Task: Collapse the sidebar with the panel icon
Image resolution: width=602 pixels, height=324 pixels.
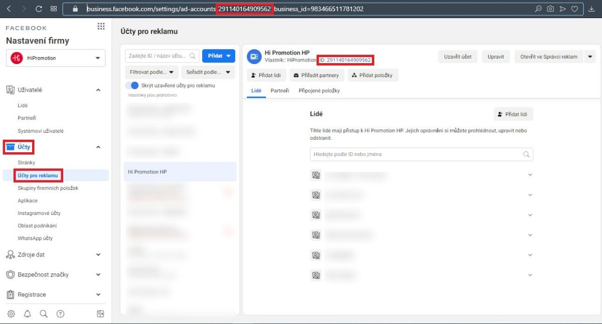Action: [x=100, y=314]
